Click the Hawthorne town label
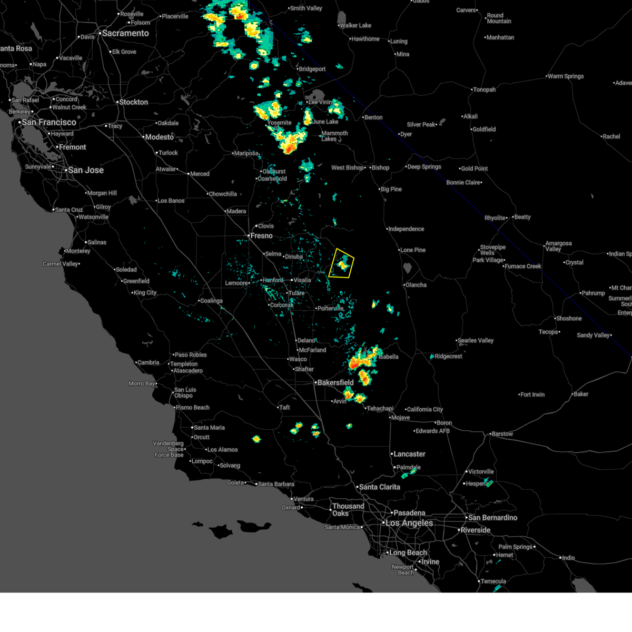The height and width of the screenshot is (632, 632). tap(366, 39)
